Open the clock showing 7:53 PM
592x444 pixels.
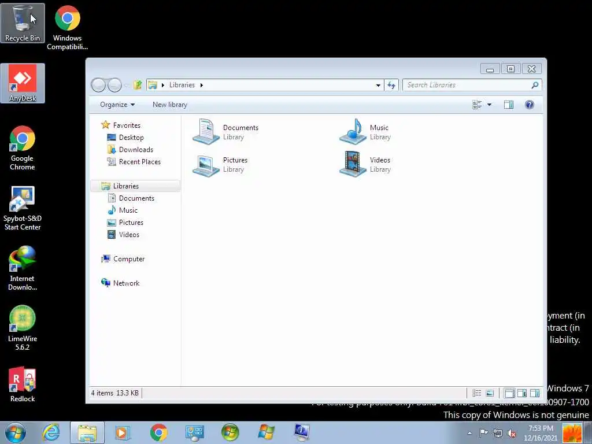coord(541,433)
